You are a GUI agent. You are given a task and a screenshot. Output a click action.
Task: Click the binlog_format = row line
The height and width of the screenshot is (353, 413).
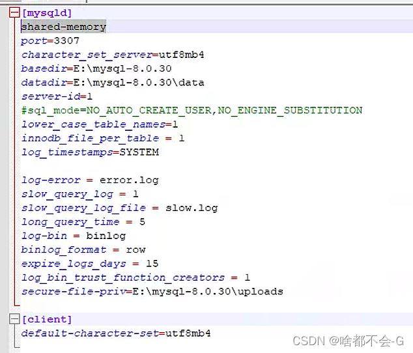click(x=83, y=249)
